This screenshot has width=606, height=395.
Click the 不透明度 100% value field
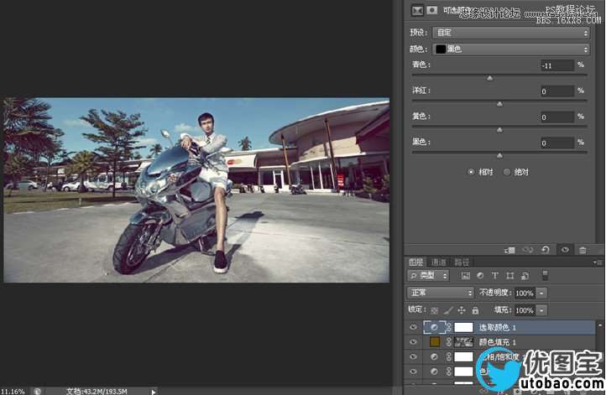click(x=525, y=293)
